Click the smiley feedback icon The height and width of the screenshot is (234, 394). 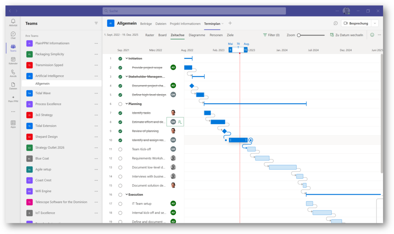[x=372, y=35]
